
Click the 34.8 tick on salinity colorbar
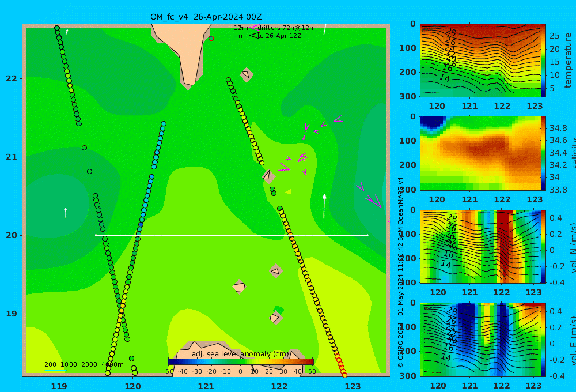(x=558, y=128)
